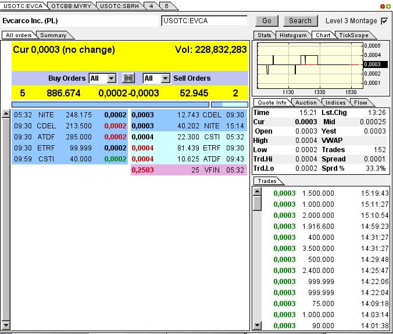Select the NITE buy order 248.175
This screenshot has height=334, width=393.
70,115
